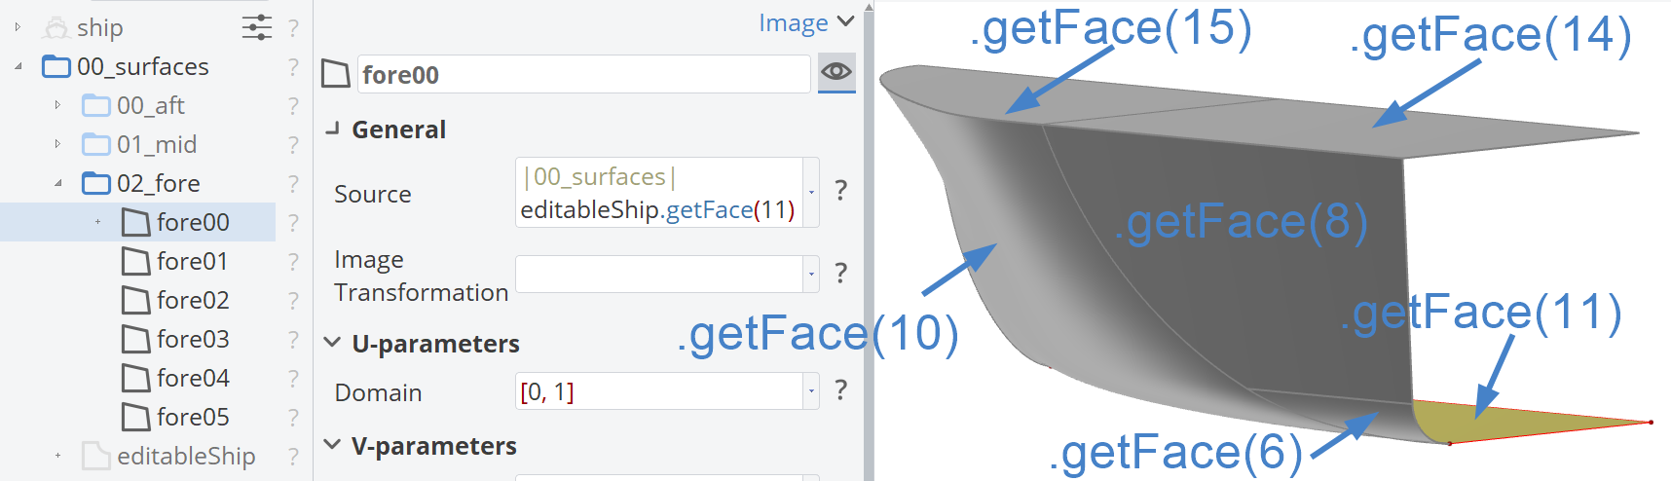1671x481 pixels.
Task: Click the 00_surfaces folder icon
Action: click(x=56, y=66)
